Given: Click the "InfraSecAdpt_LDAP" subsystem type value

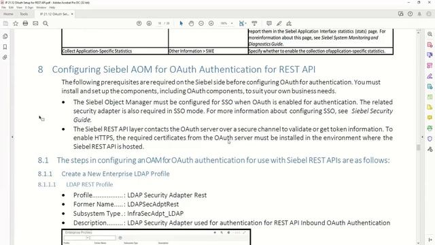Looking at the screenshot, I should [156, 214].
